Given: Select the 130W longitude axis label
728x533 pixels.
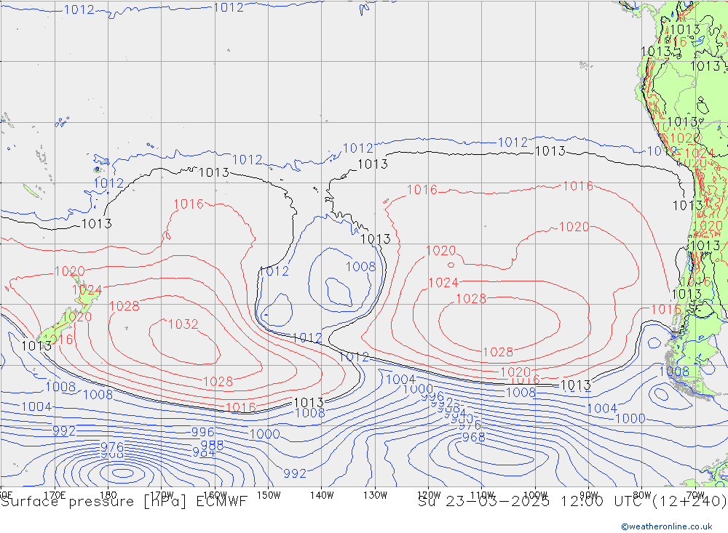Looking at the screenshot, I should click(375, 495).
